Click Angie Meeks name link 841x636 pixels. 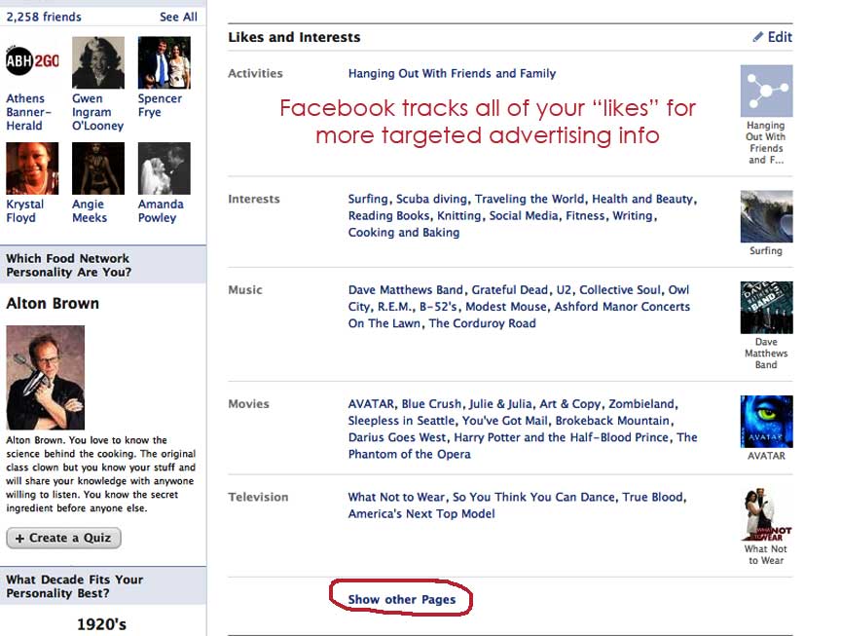[90, 211]
